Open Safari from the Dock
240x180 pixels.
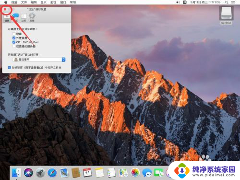pyautogui.click(x=52, y=172)
